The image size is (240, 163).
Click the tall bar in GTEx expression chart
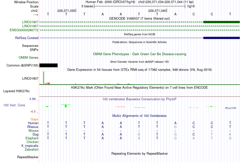pyautogui.click(x=44, y=78)
